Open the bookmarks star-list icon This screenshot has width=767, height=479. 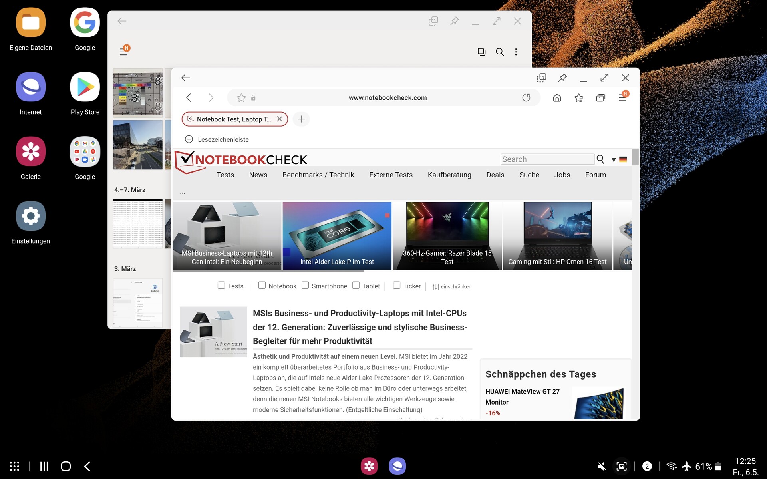coord(578,98)
